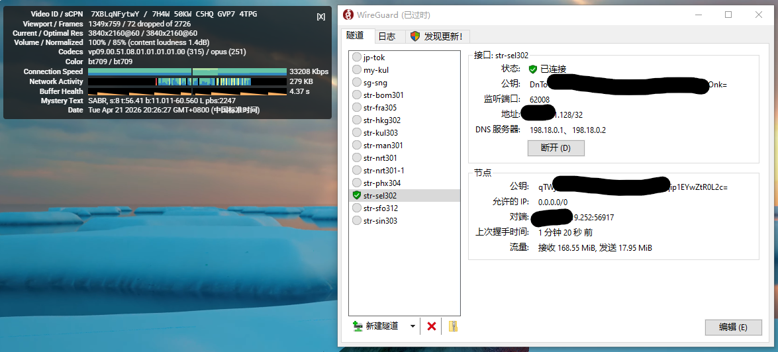The height and width of the screenshot is (352, 778).
Task: Click the Connection Speed graph in overlay
Action: 187,72
